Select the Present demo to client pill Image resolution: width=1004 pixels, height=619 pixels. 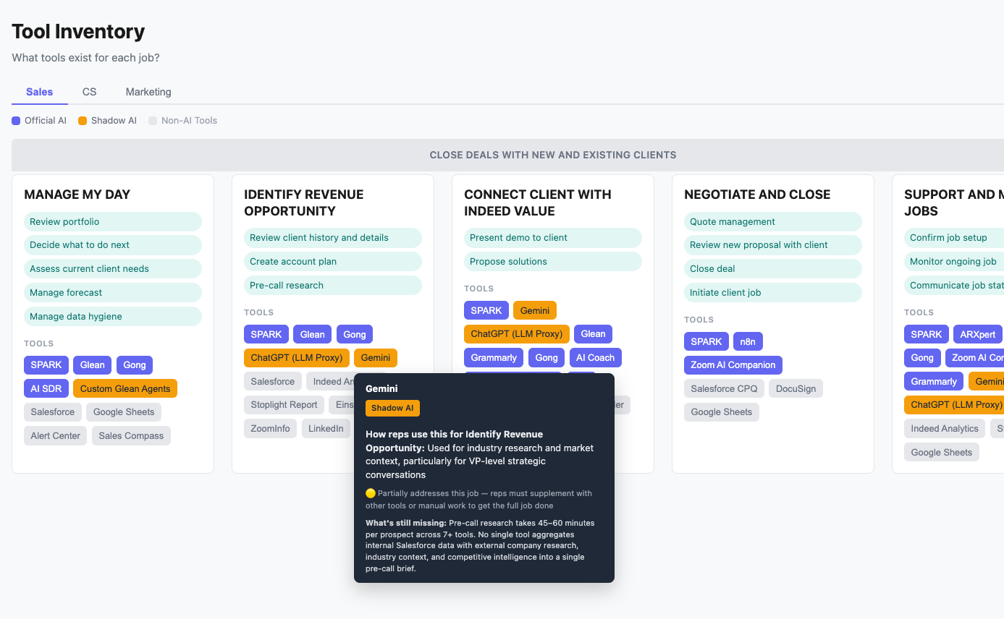click(553, 238)
